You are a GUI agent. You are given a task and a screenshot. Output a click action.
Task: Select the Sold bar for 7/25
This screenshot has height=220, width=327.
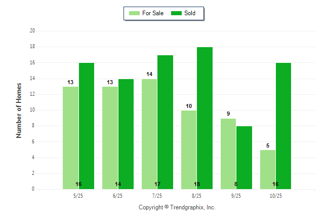[x=166, y=122]
